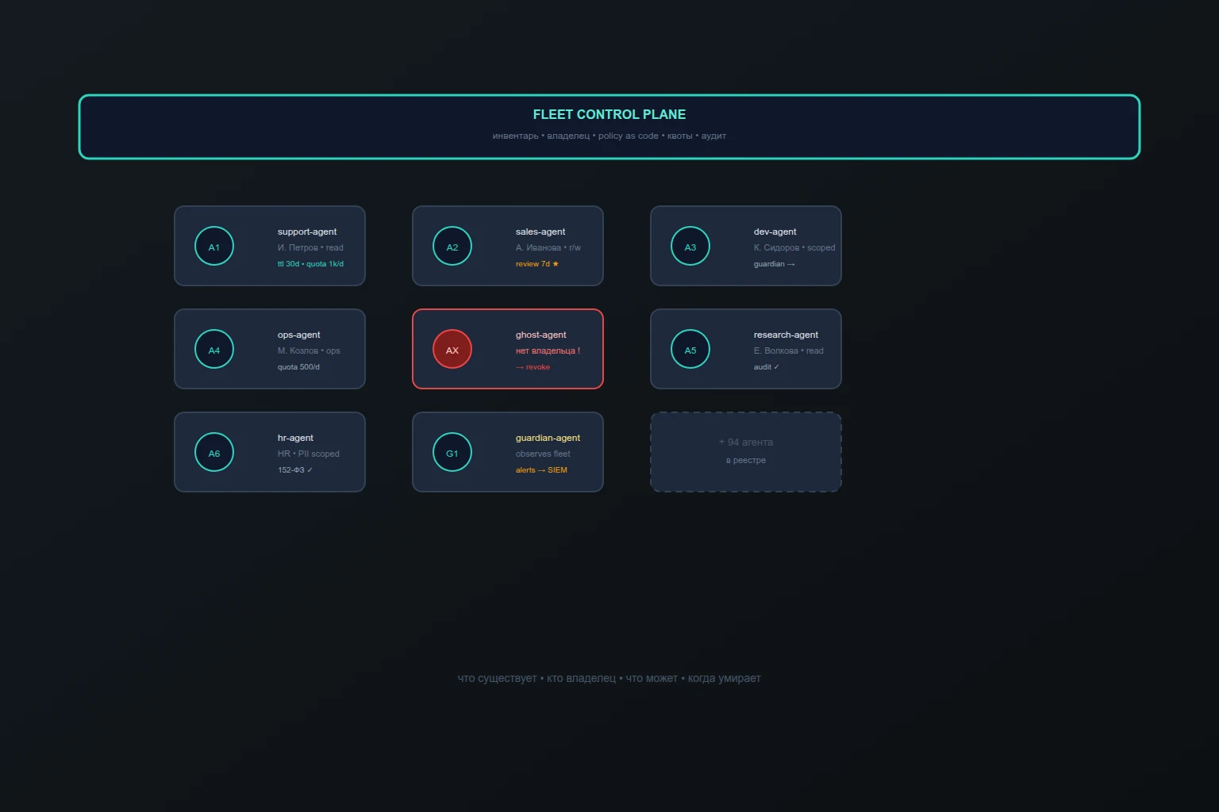The image size is (1219, 812).
Task: Click the A1 support-agent circle badge
Action: point(214,246)
